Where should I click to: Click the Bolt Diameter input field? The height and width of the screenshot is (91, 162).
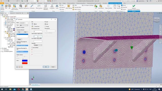pos(38,31)
